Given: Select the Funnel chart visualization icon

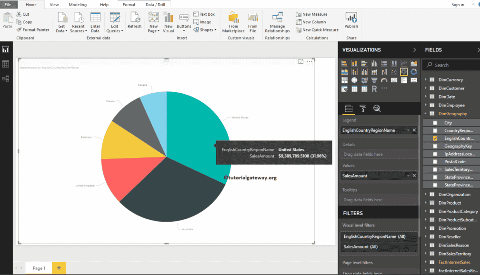Looking at the screenshot, I should pos(374,80).
